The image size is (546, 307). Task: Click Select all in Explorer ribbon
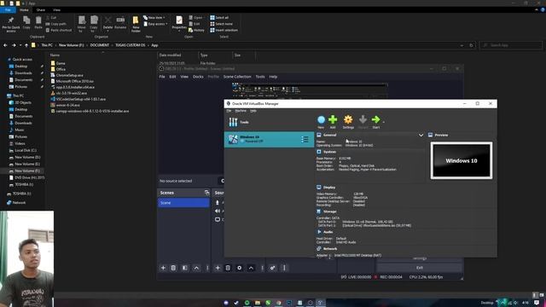coord(219,17)
